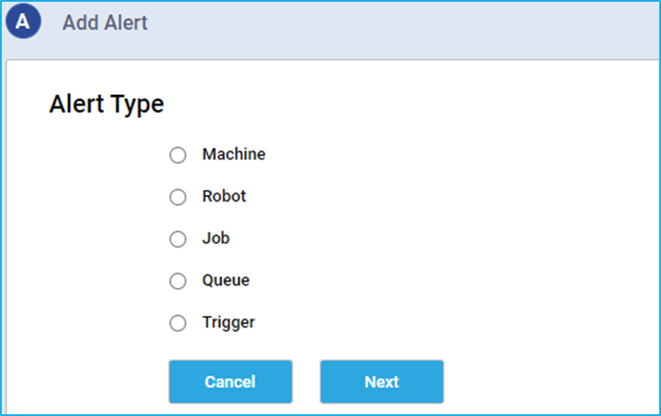
Task: Enable the Trigger radio button
Action: coord(178,323)
